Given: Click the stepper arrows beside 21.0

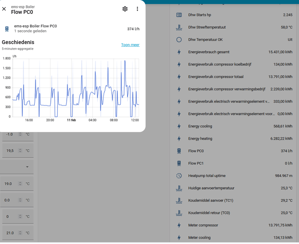Looking at the screenshot, I should pos(20,233).
